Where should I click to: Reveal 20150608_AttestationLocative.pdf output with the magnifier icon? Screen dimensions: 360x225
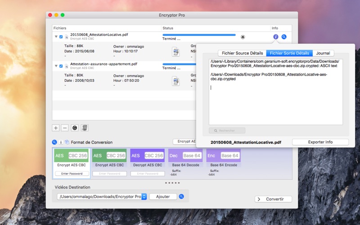click(284, 37)
